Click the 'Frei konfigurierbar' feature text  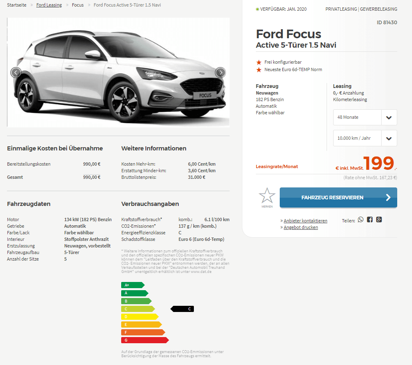[283, 62]
